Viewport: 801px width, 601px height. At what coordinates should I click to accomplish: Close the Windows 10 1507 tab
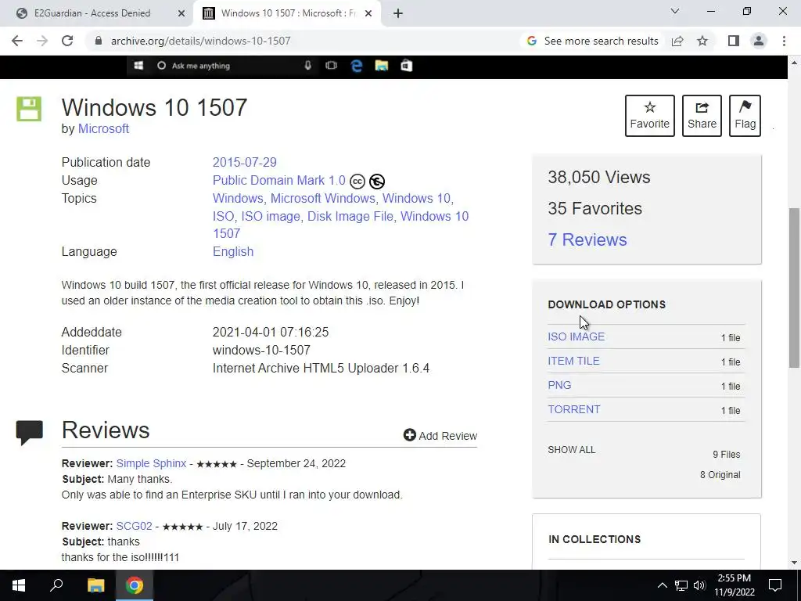coord(368,14)
